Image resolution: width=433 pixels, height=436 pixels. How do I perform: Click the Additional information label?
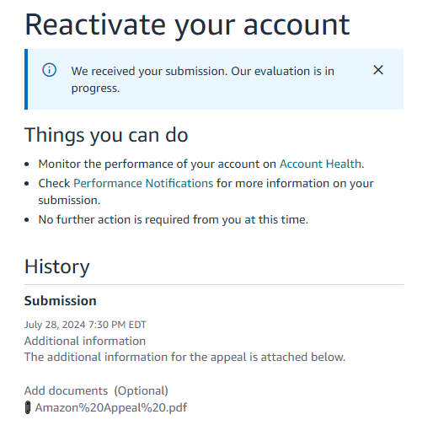(x=85, y=341)
